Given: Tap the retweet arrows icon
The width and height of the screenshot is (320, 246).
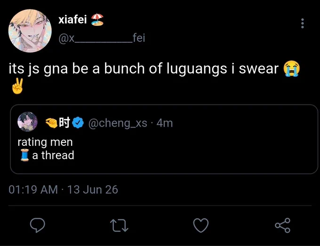Looking at the screenshot, I should (119, 225).
